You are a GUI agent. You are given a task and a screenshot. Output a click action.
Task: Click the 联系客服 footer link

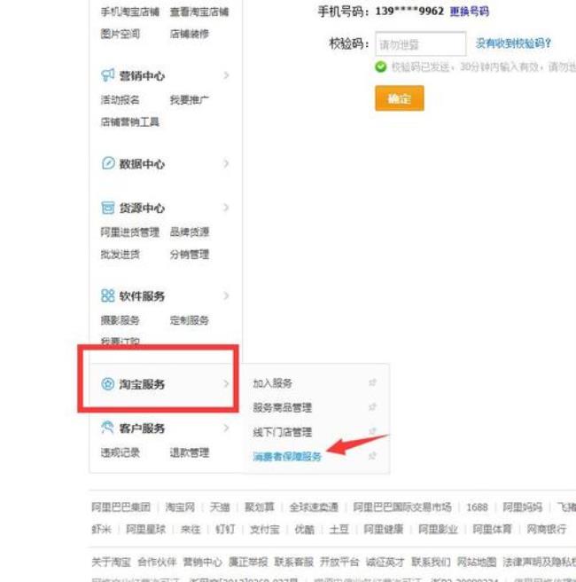[x=294, y=562]
